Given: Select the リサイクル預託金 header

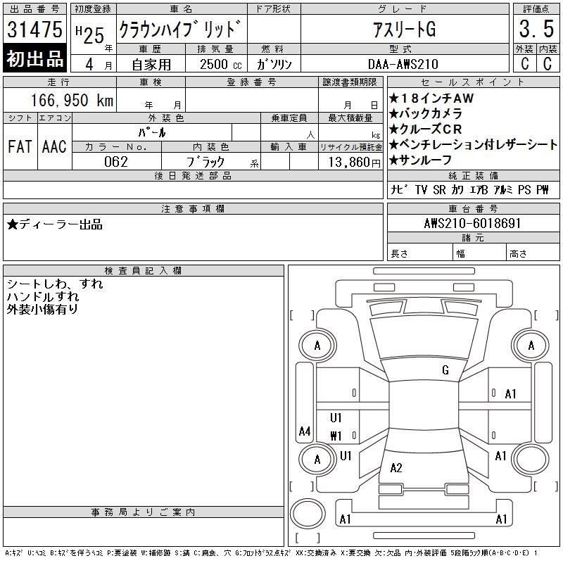Looking at the screenshot, I should coord(350,147).
